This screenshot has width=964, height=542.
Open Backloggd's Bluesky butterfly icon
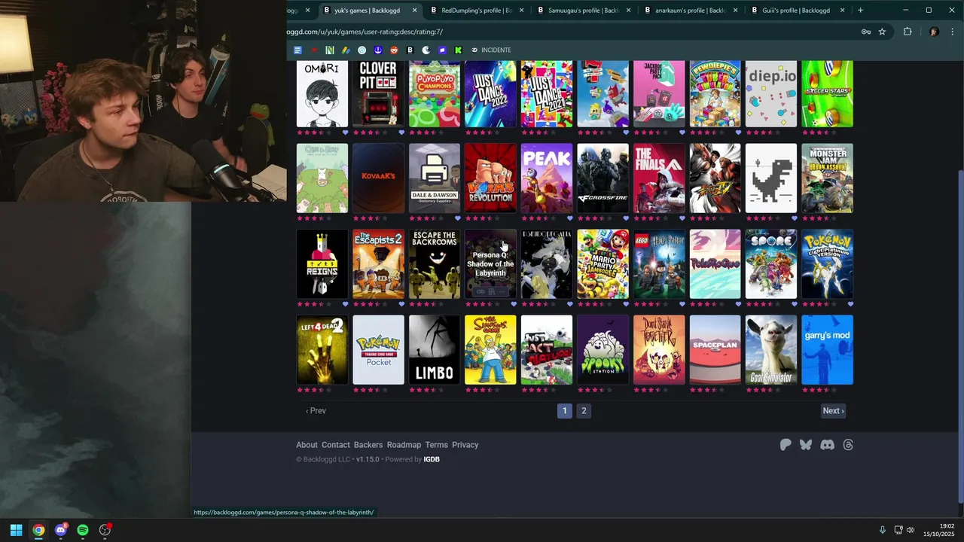coord(806,445)
